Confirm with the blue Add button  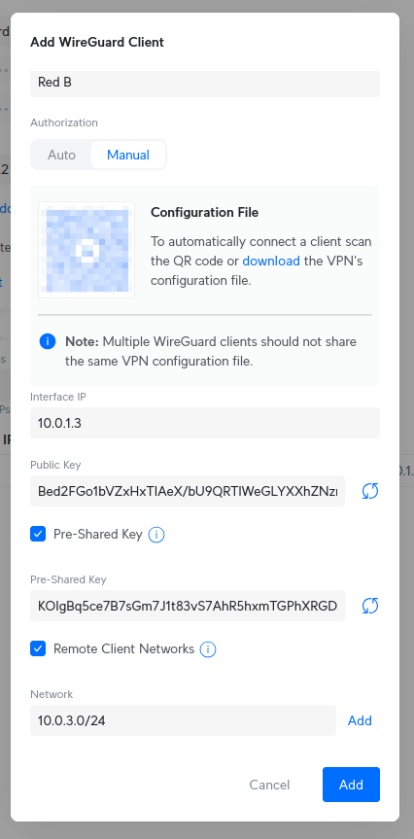click(351, 785)
